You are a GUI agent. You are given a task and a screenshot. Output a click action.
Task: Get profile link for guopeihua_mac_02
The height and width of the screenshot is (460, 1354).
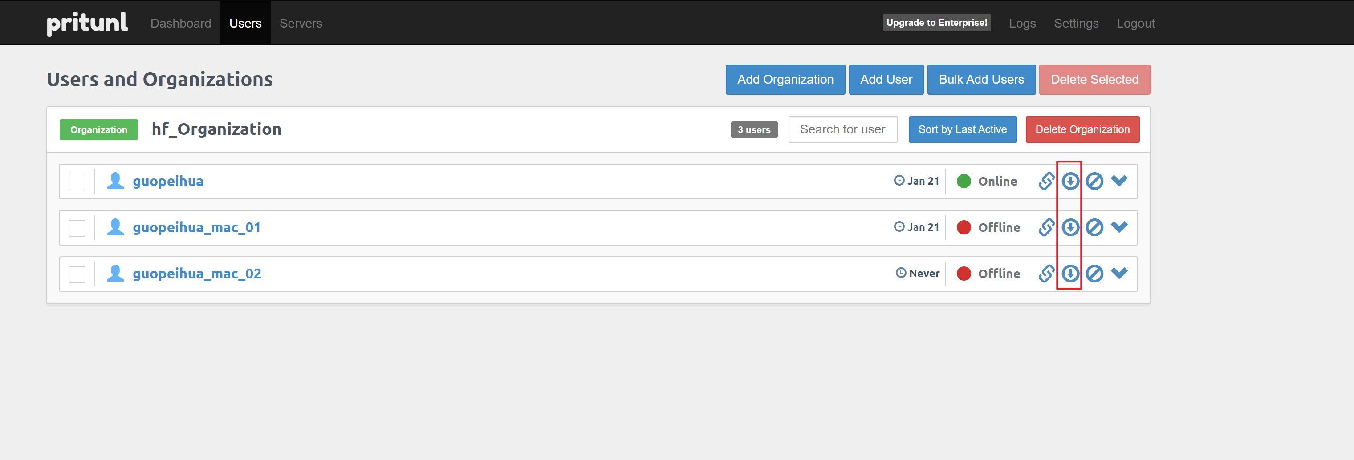1046,274
